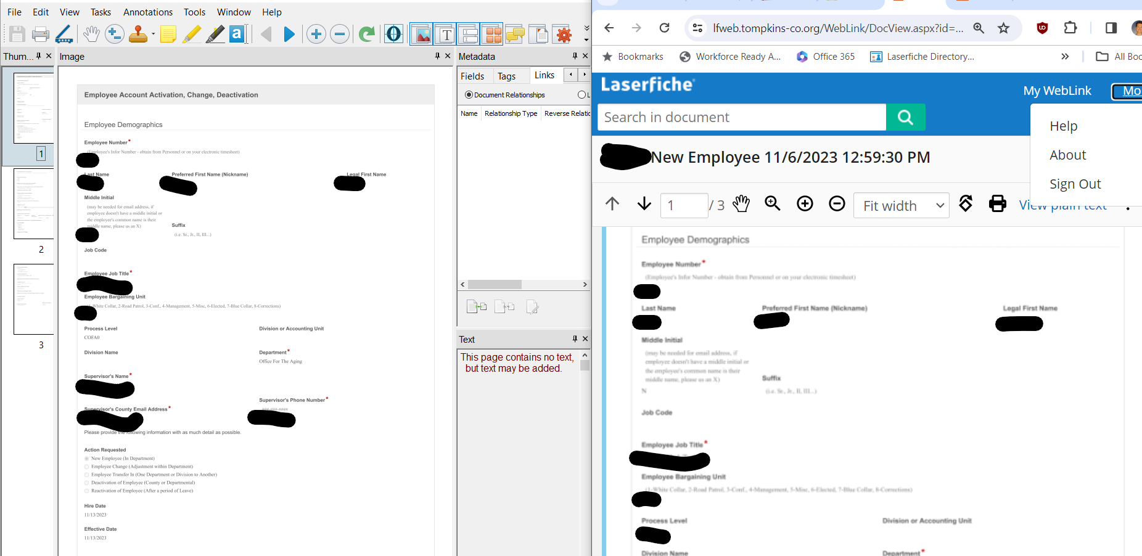Screen dimensions: 1142x556
Task: Click the red gear options icon
Action: pos(564,35)
